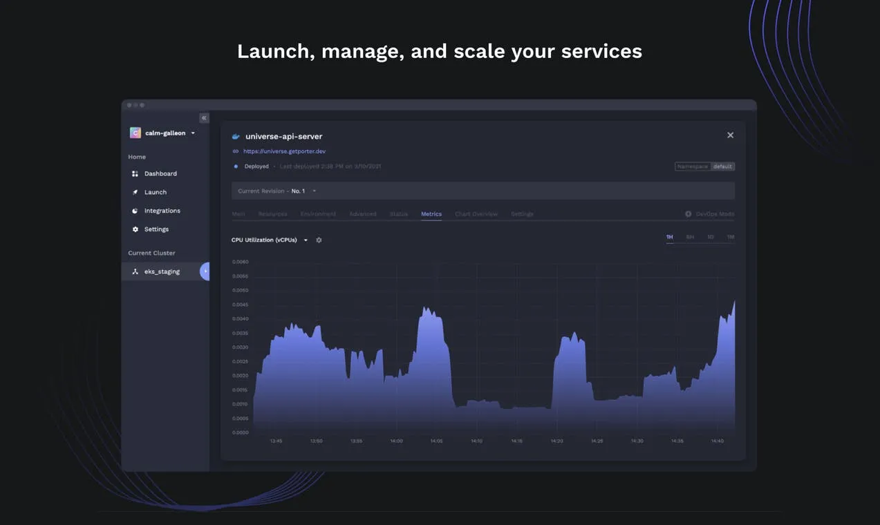This screenshot has height=525, width=880.
Task: Expand cluster drawer with purple arrow handle
Action: 205,271
